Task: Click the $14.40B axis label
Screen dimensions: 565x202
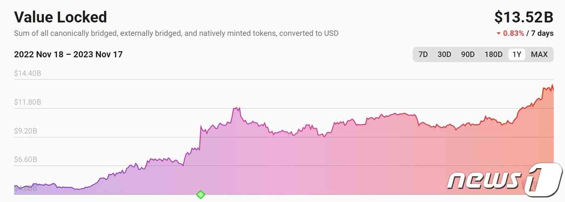Action: coord(27,74)
